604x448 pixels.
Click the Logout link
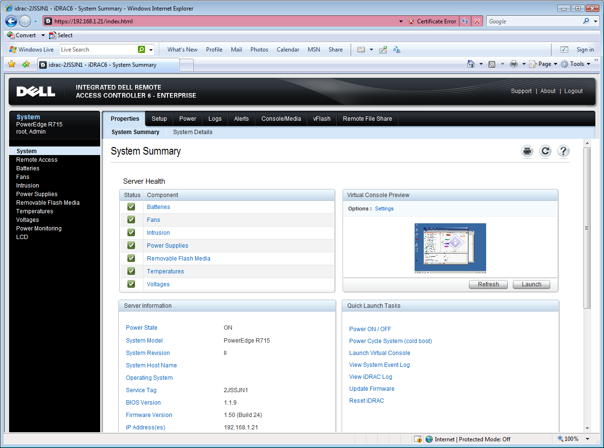click(573, 91)
